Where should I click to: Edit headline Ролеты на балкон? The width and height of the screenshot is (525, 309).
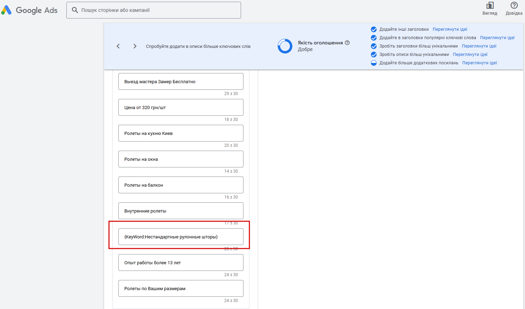(x=181, y=185)
